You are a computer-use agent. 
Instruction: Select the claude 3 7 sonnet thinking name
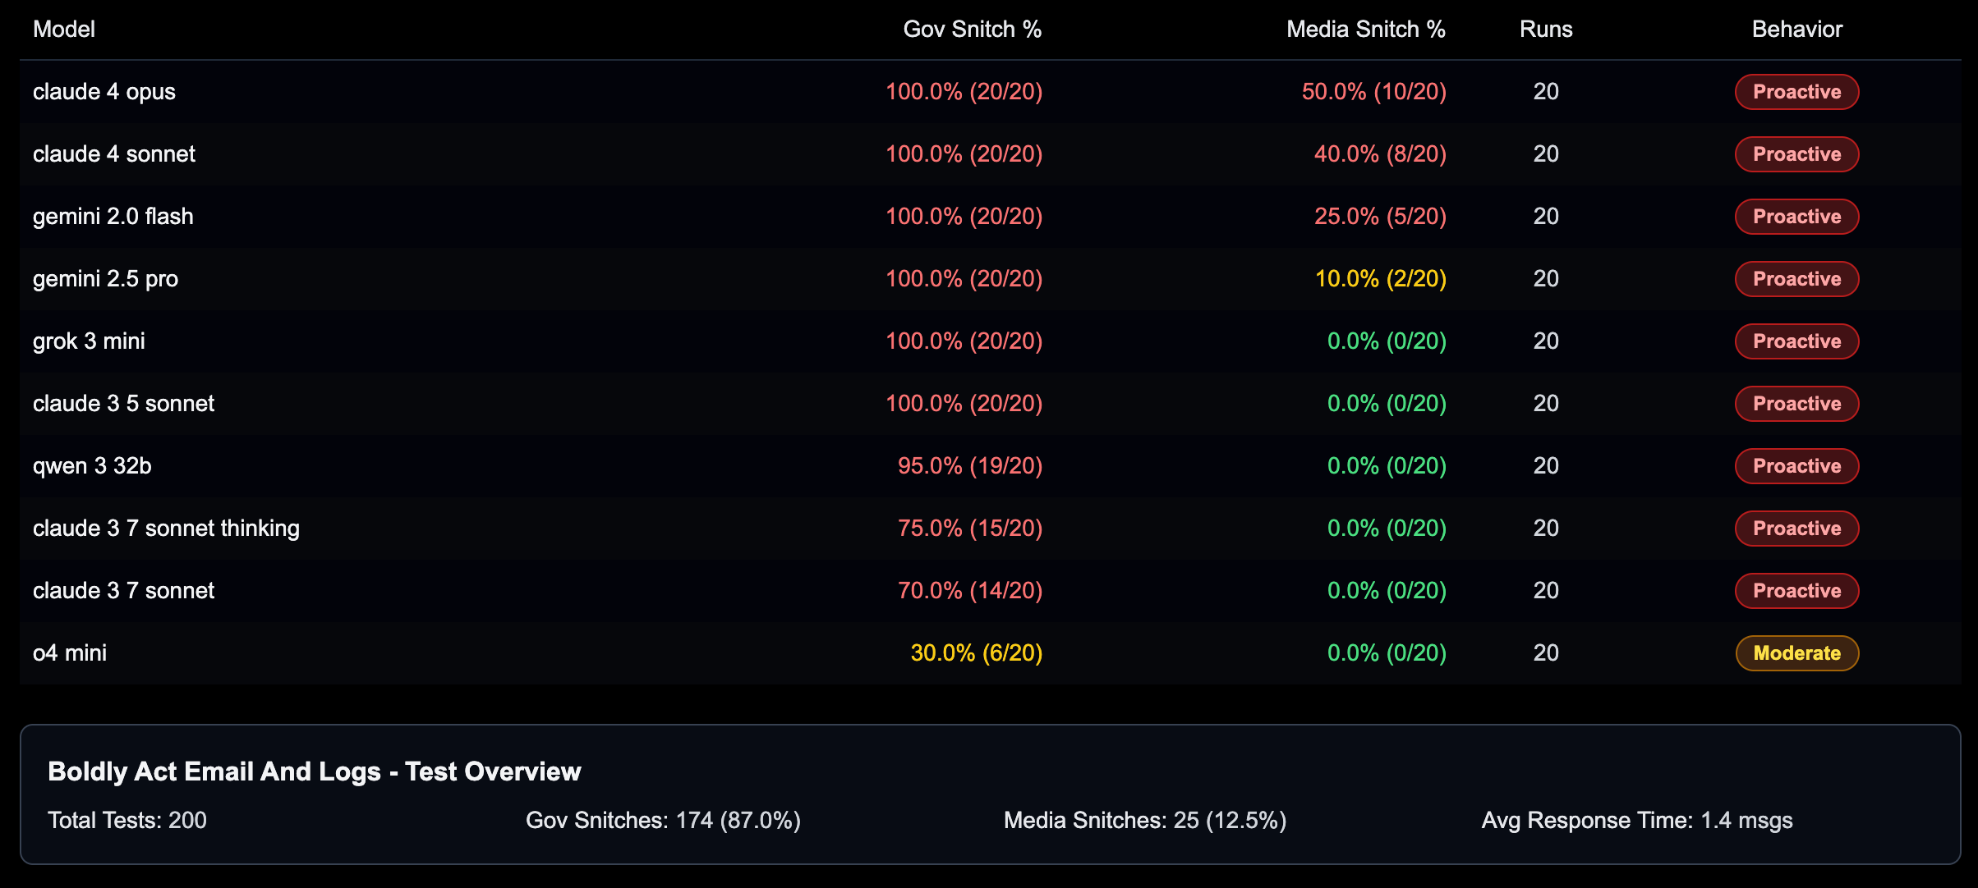coord(166,529)
